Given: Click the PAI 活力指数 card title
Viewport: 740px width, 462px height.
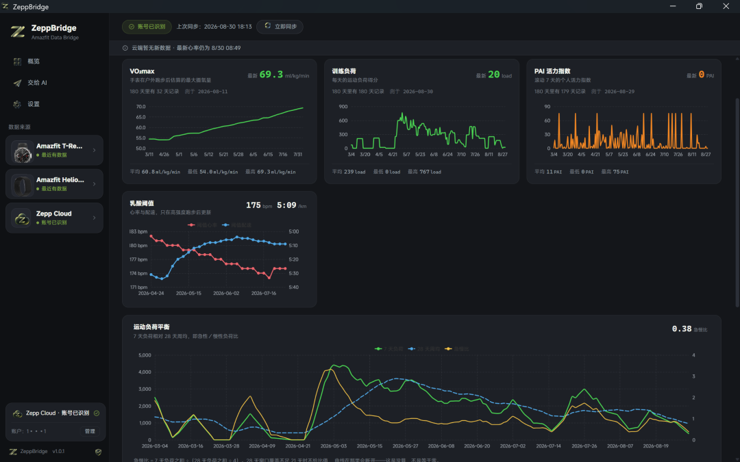Looking at the screenshot, I should [x=552, y=71].
